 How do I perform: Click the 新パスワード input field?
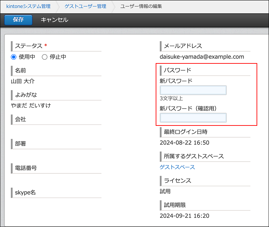pyautogui.click(x=193, y=90)
